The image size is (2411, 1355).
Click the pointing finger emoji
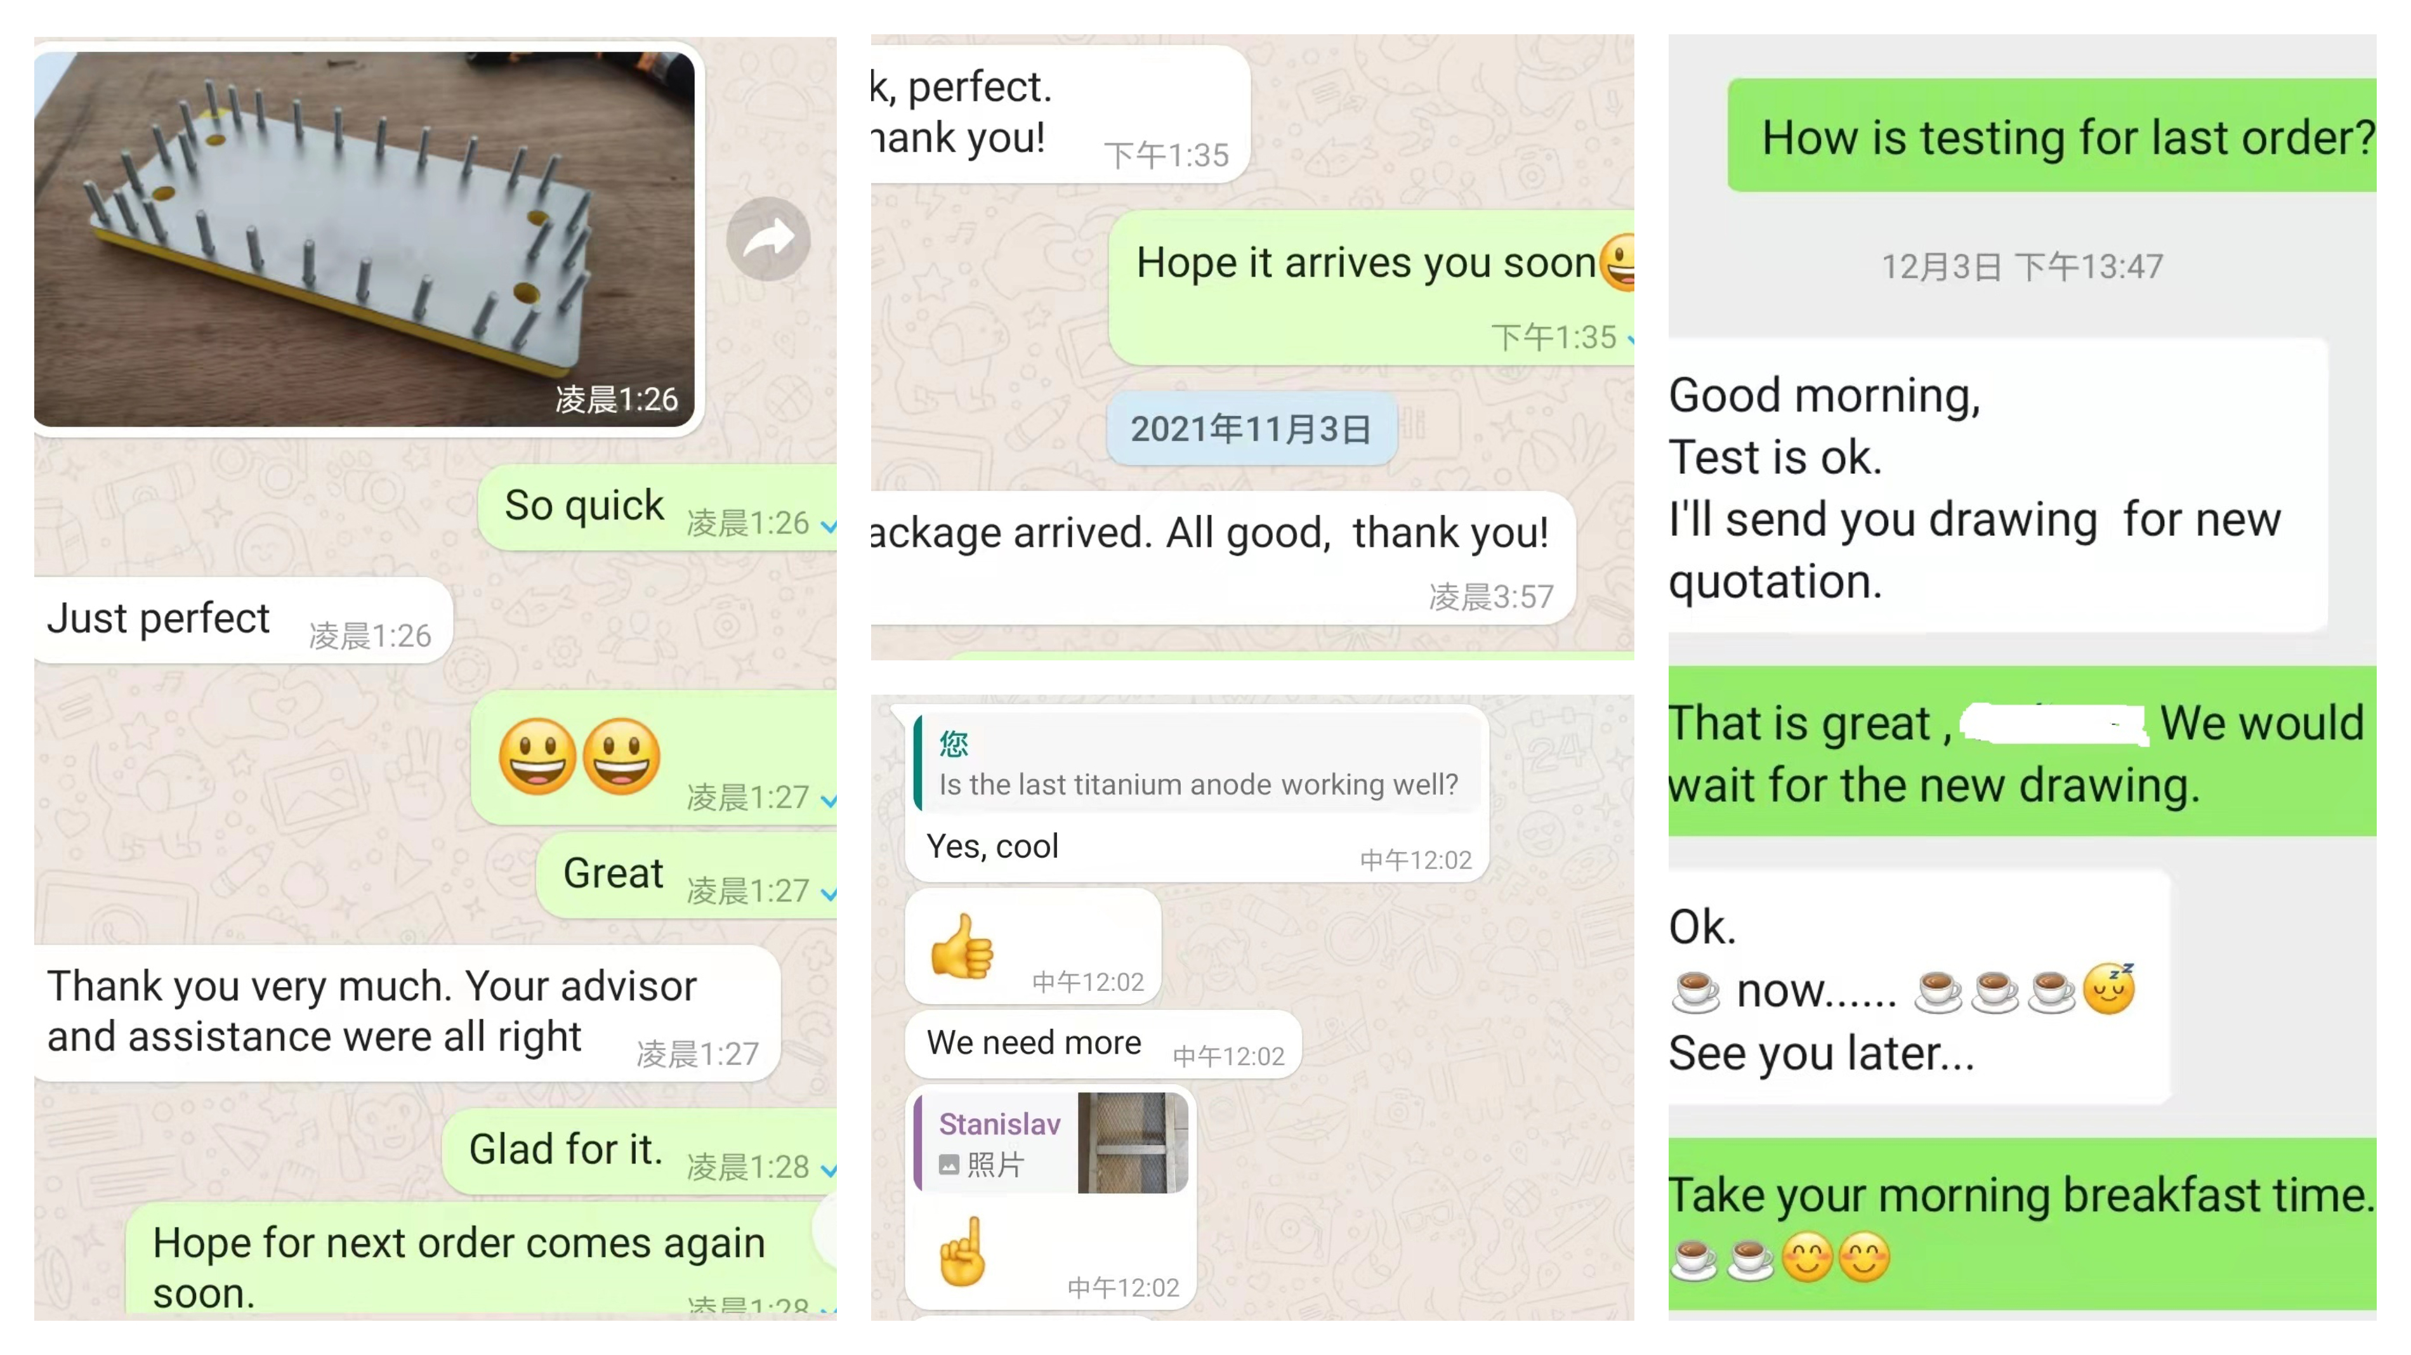pyautogui.click(x=962, y=1251)
